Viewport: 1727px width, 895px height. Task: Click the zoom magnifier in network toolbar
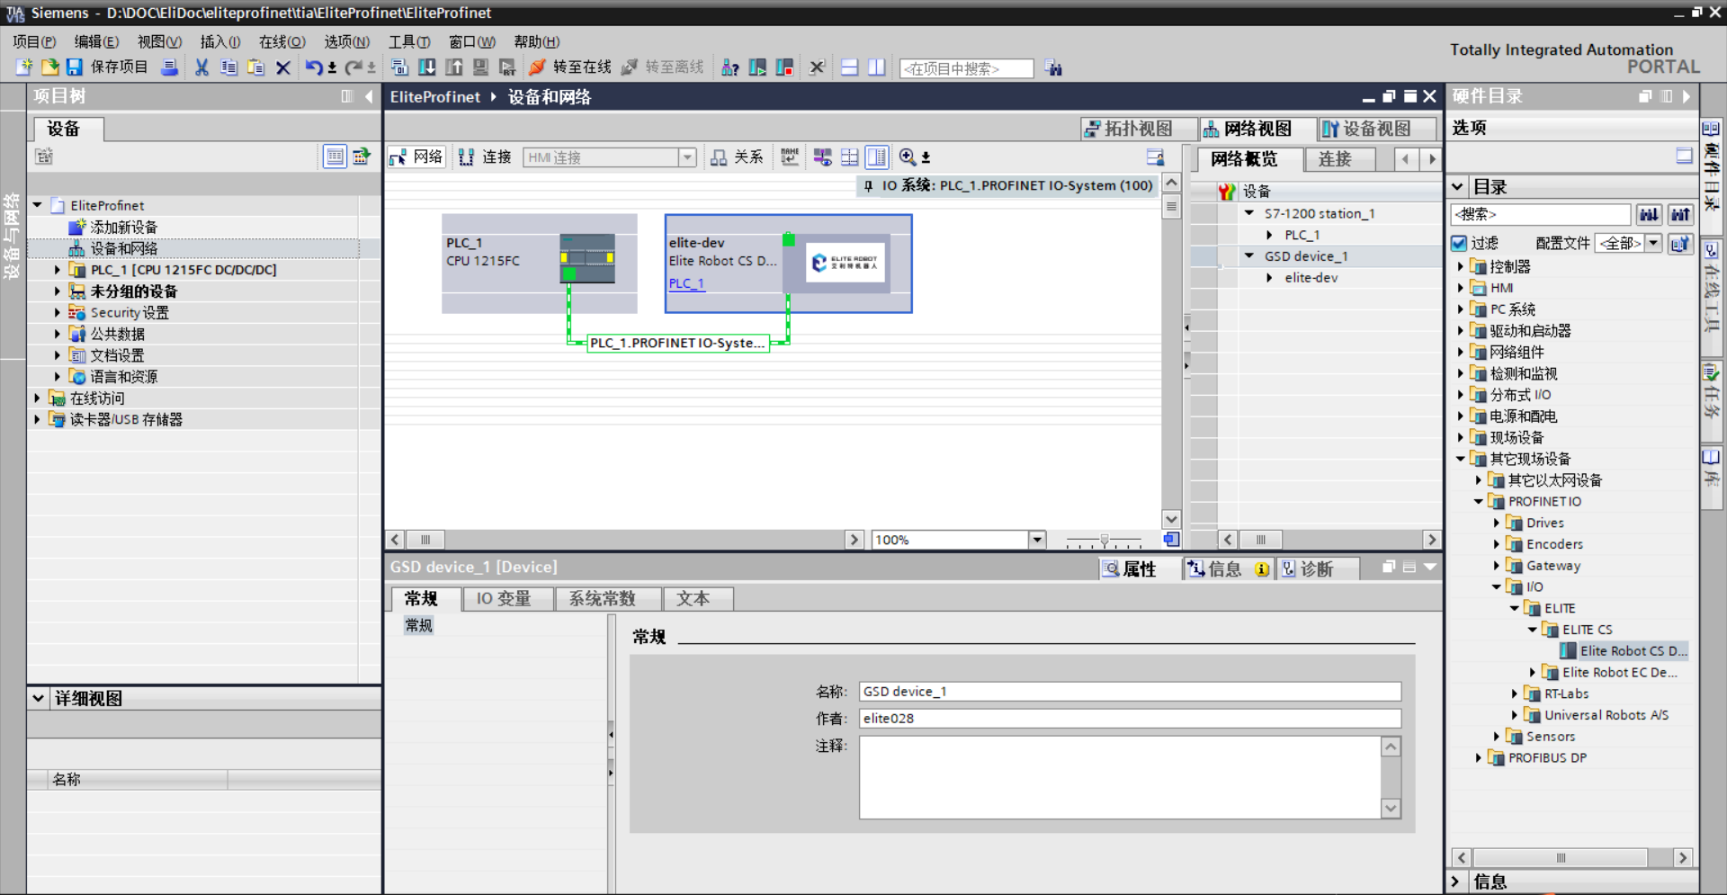[x=908, y=157]
